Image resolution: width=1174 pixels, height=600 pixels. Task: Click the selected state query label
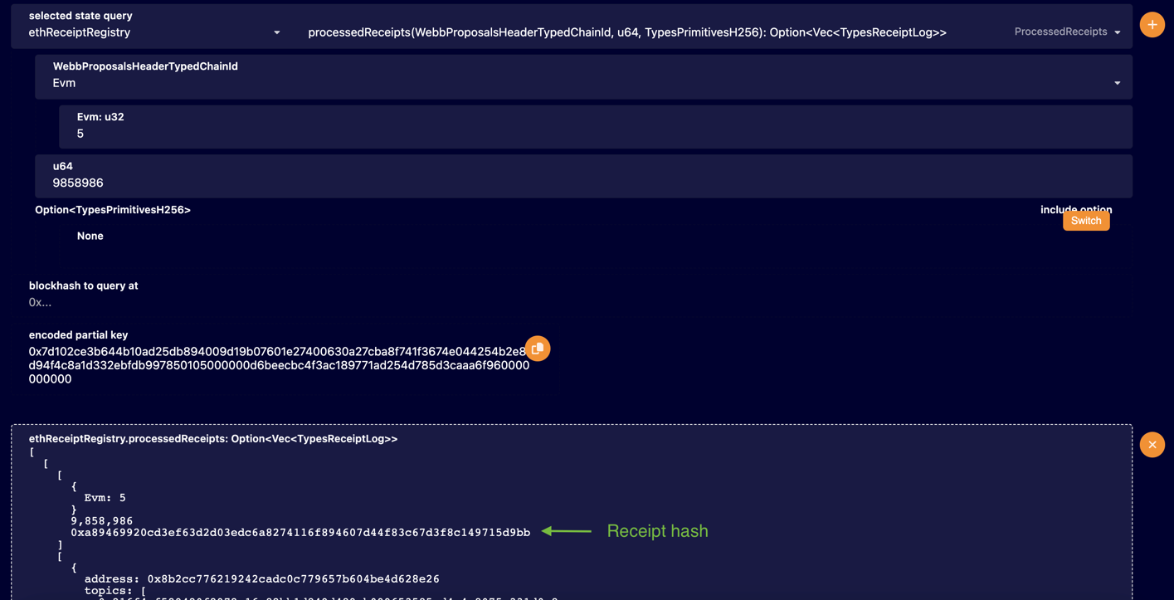coord(80,16)
